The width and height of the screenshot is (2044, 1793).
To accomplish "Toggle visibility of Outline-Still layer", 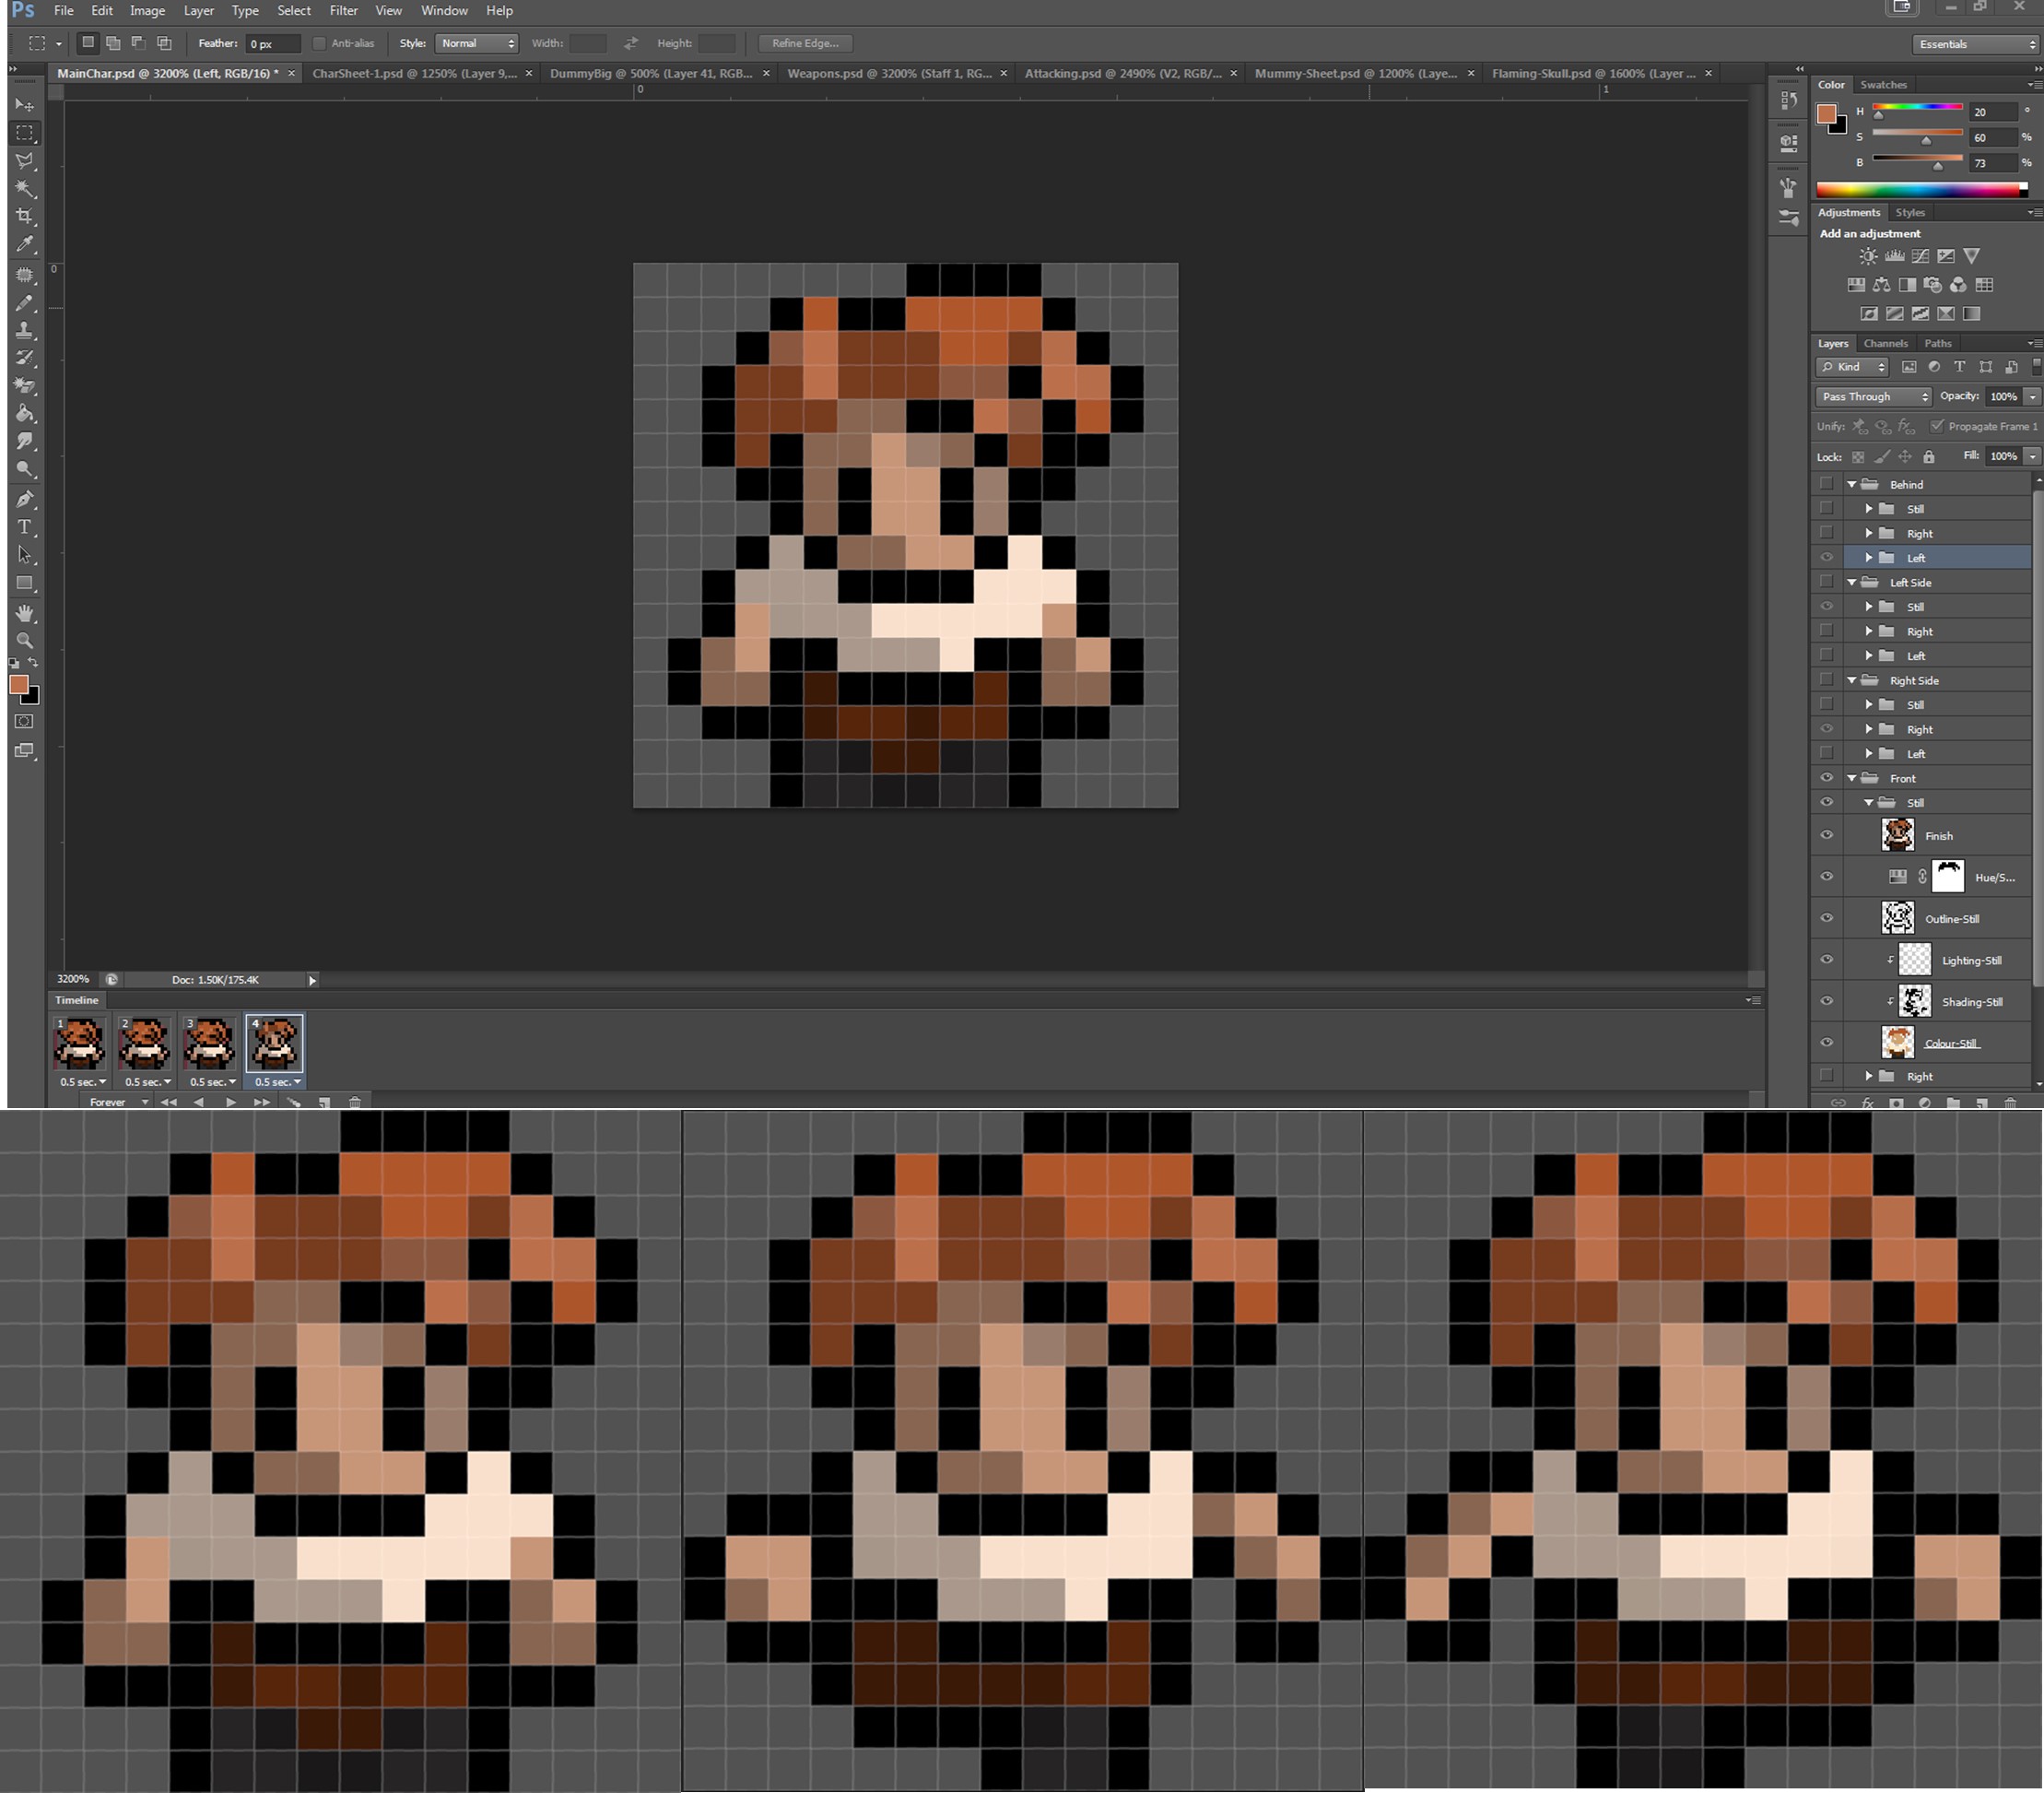I will 1826,918.
